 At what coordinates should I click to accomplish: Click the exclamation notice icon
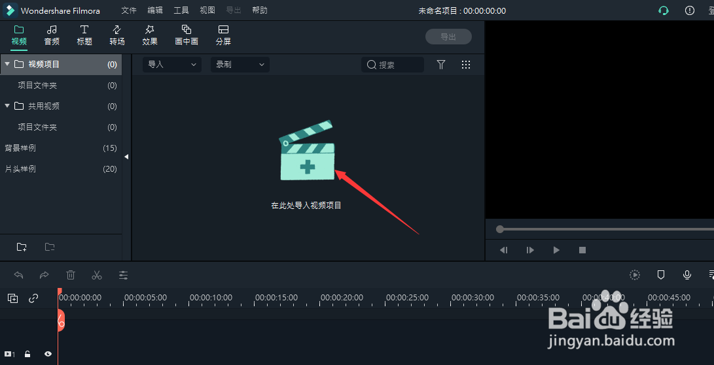[690, 10]
